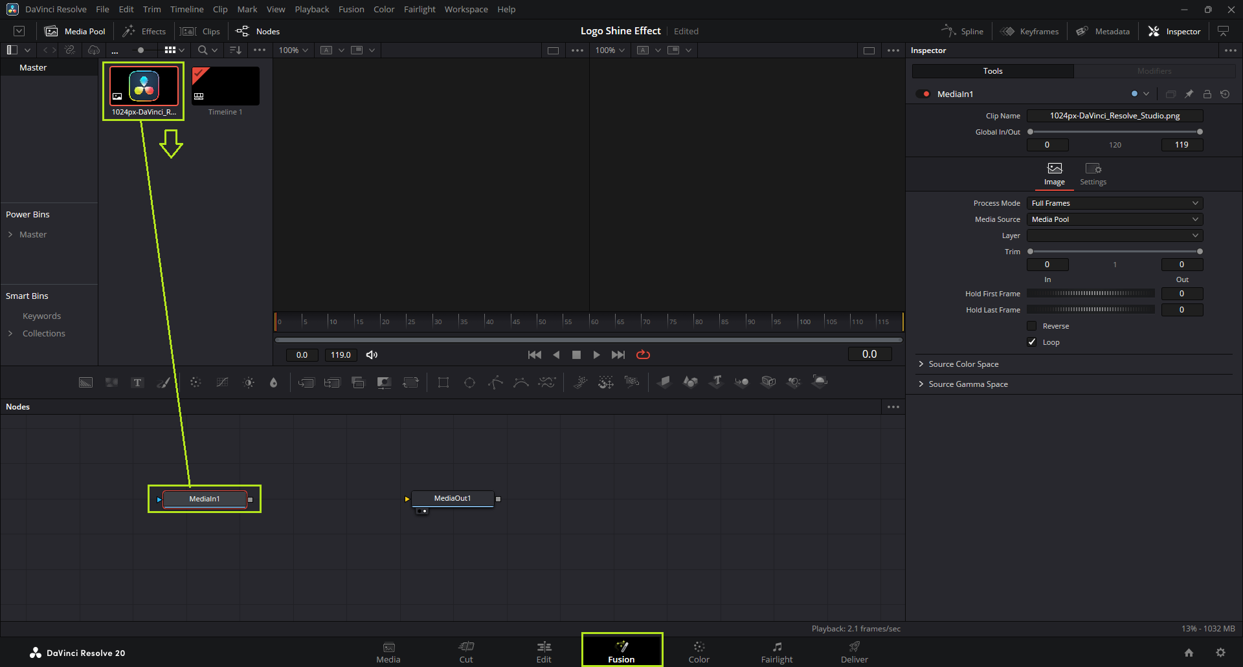Add a Brightness Contrast node
The width and height of the screenshot is (1243, 667).
tap(249, 382)
